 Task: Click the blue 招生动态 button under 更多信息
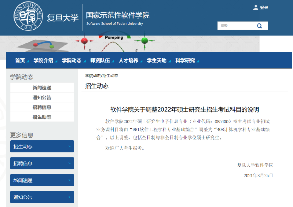tap(42, 147)
